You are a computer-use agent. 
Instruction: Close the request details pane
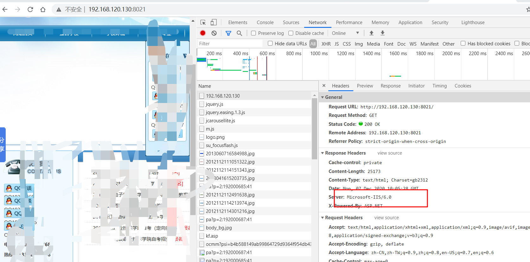point(324,86)
